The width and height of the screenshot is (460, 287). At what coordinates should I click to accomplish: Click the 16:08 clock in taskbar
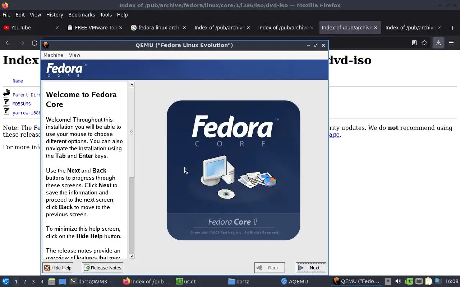coord(452,282)
